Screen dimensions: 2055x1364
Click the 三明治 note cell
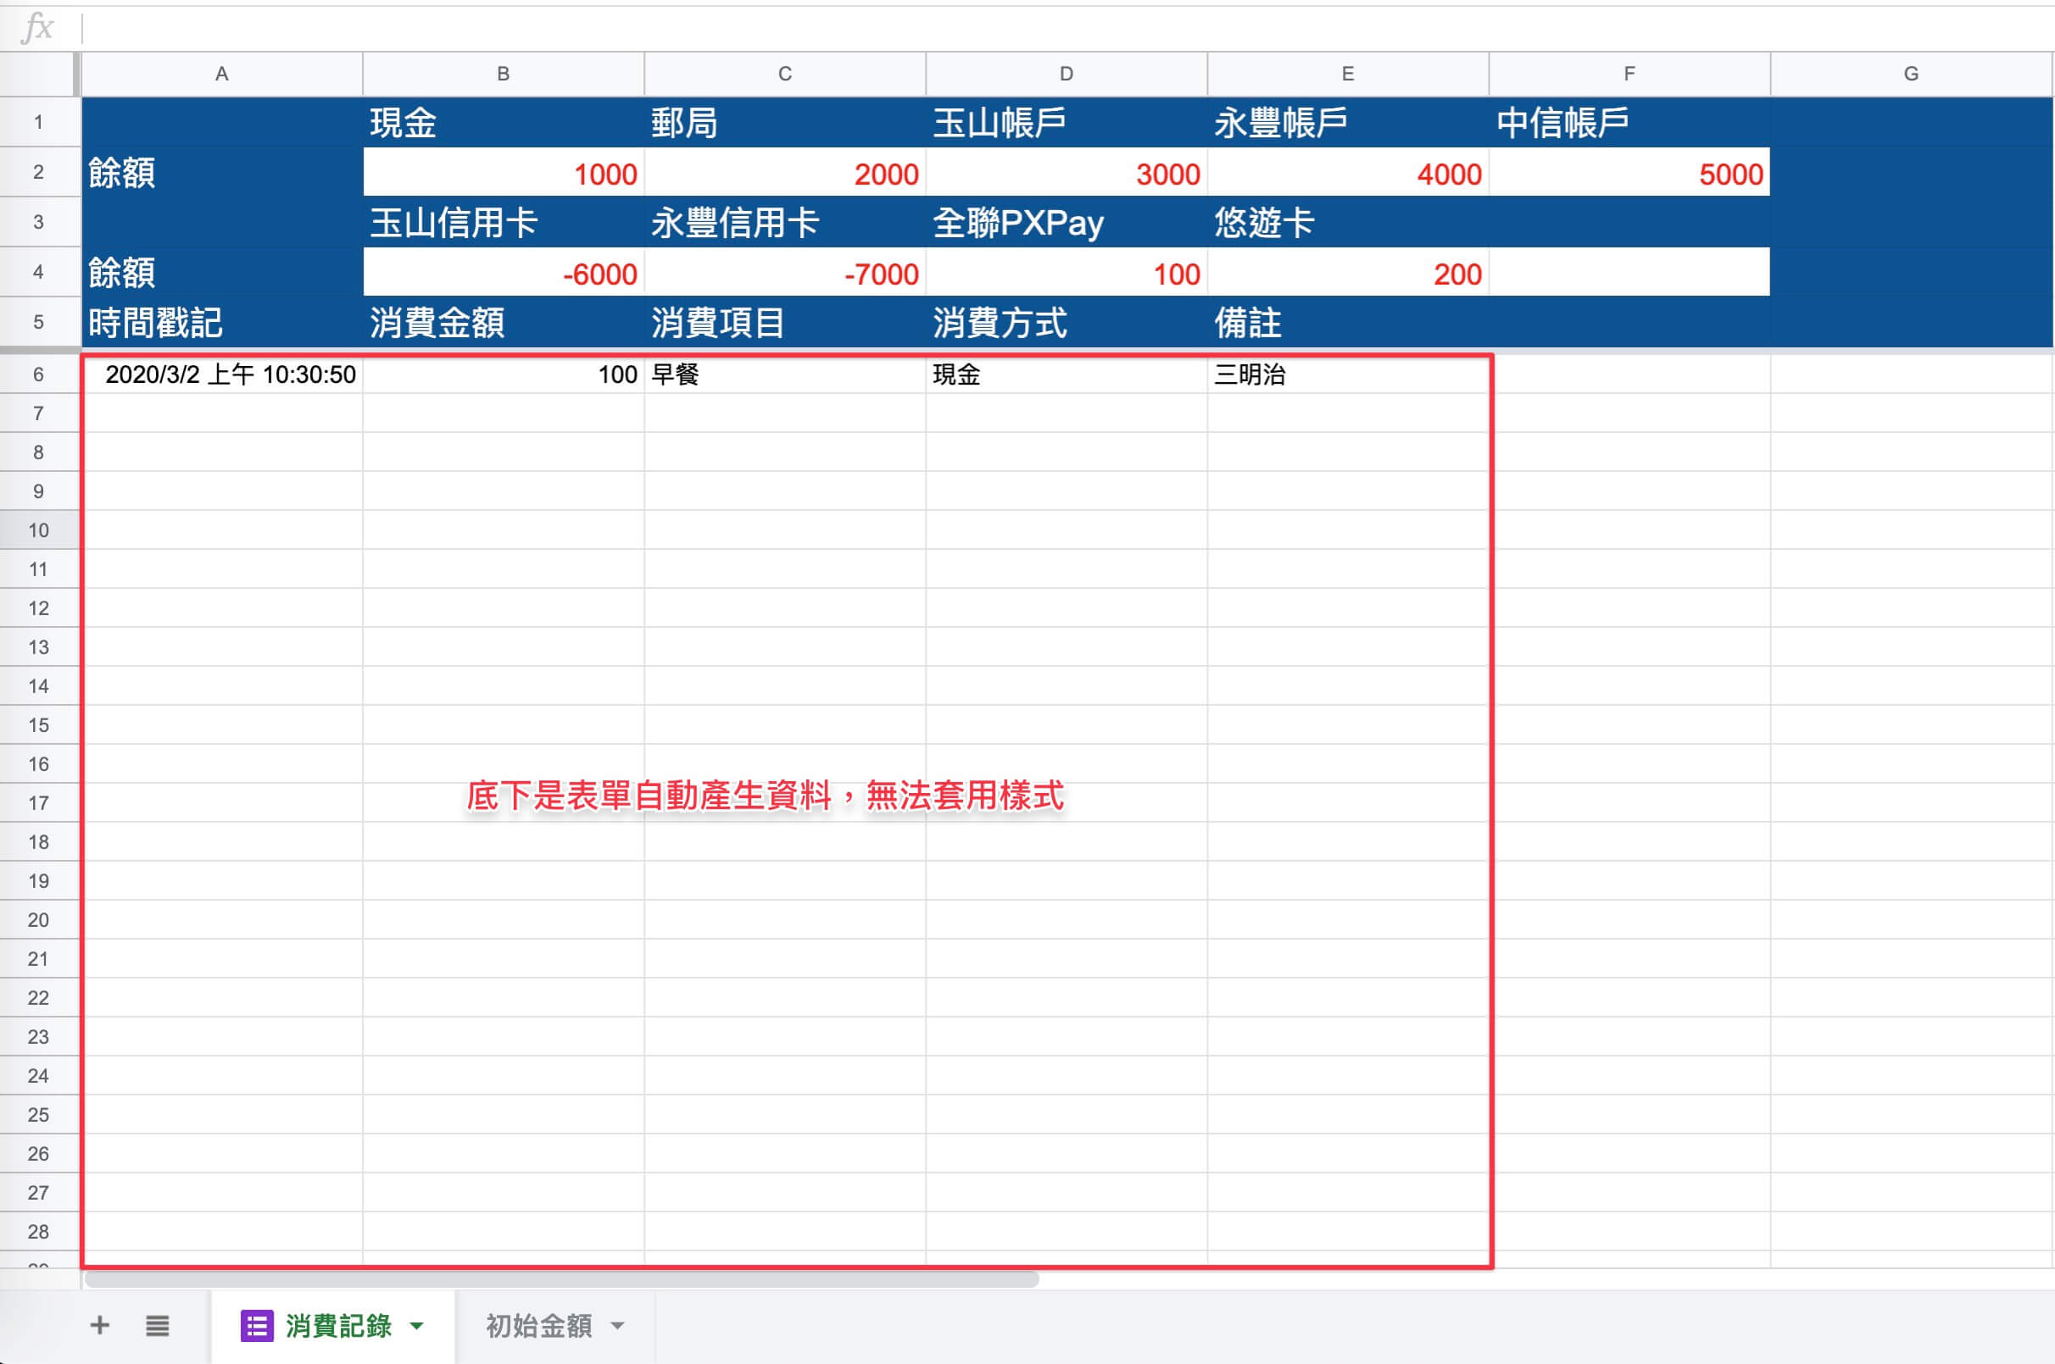point(1347,374)
